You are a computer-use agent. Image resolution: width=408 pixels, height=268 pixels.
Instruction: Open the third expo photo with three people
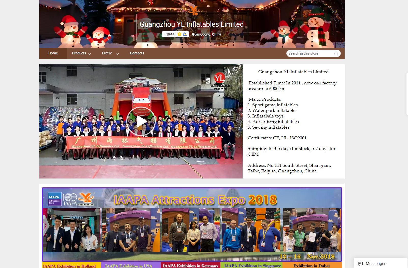(x=191, y=230)
